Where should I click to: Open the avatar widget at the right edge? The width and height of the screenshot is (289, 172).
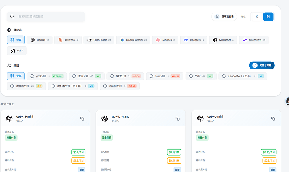click(287, 101)
